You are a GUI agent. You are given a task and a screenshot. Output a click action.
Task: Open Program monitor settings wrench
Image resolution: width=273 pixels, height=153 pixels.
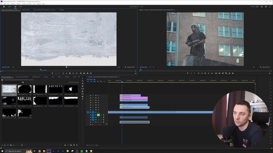click(x=261, y=67)
